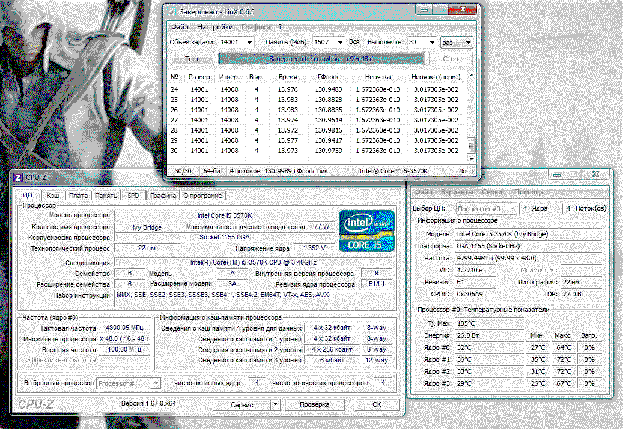
Task: Click the CPU-Z logo in title bar
Action: tap(18, 177)
